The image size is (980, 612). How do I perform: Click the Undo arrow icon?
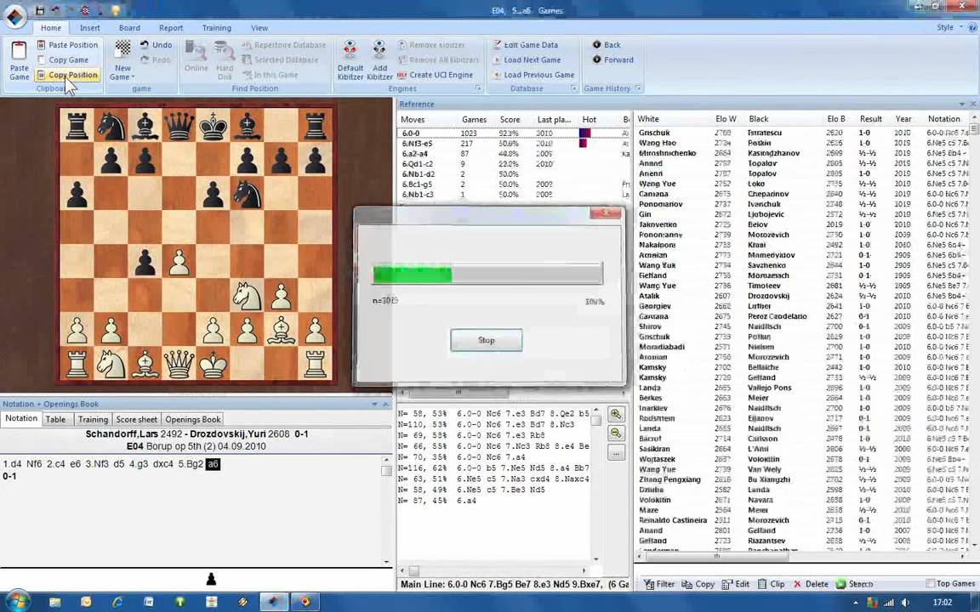145,45
